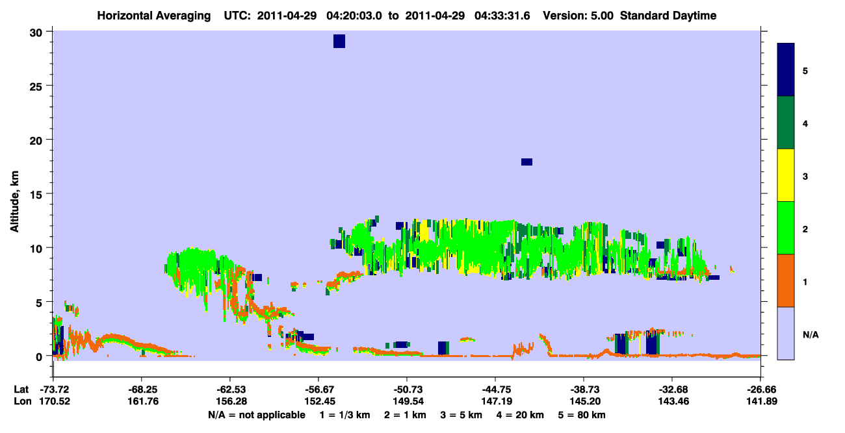The image size is (845, 433).
Task: Click the latitude value -44.75
Action: point(495,390)
